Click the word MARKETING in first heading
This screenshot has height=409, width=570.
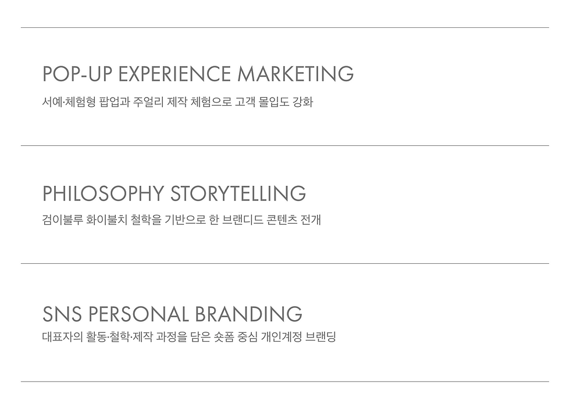[x=296, y=74]
